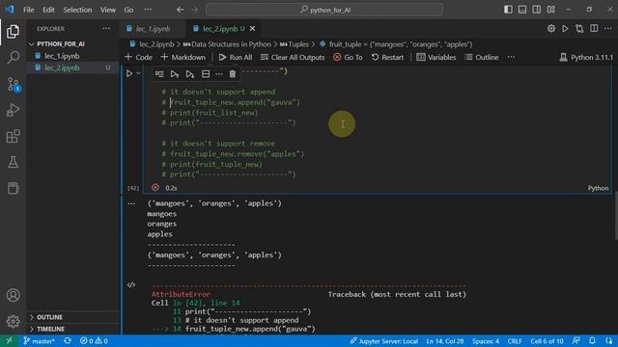The width and height of the screenshot is (618, 347).
Task: Toggle primary side bar layout icon
Action: coord(508,10)
